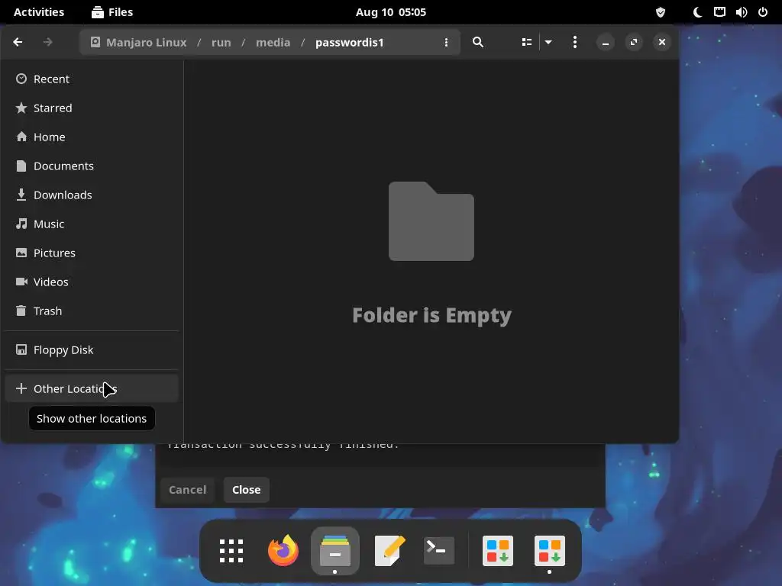Open the power menu icon
This screenshot has height=586, width=782.
click(x=763, y=12)
